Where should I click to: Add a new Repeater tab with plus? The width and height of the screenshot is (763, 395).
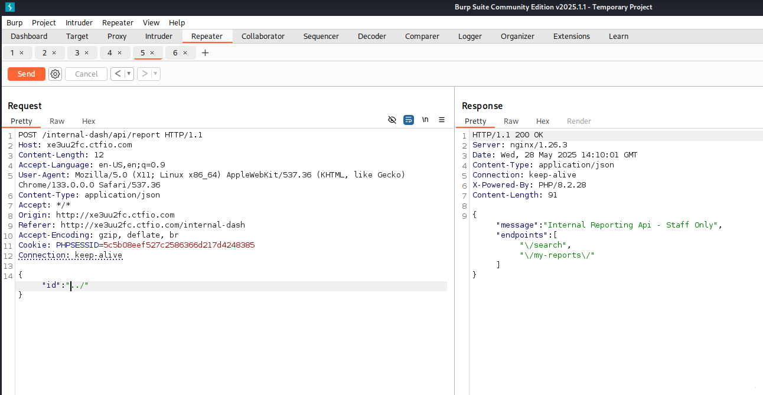tap(205, 53)
